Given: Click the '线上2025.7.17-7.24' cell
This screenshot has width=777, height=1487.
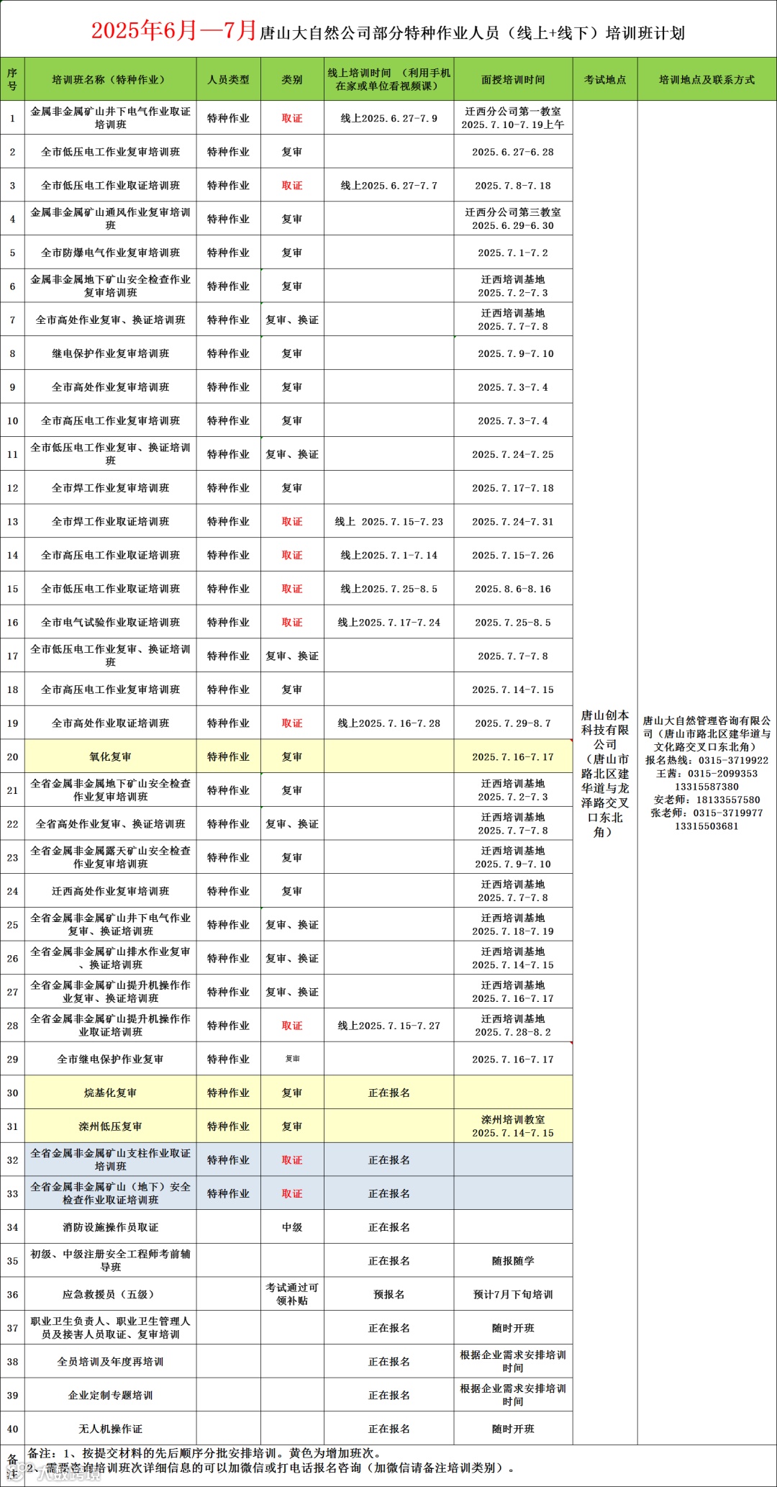Looking at the screenshot, I should tap(388, 623).
